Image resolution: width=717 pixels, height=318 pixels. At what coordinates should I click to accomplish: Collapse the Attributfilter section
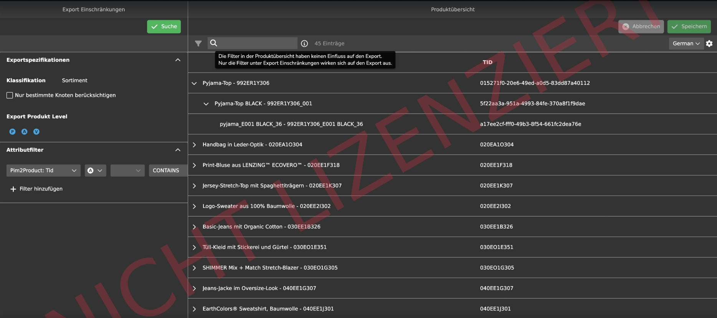(x=178, y=150)
